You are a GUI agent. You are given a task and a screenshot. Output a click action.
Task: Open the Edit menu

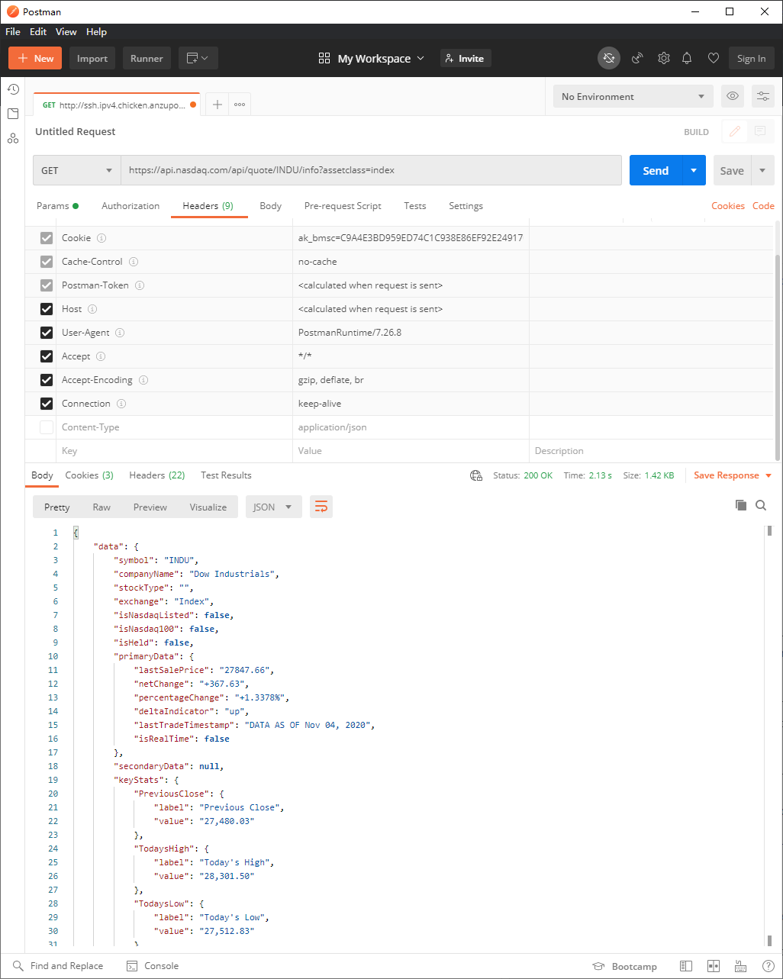[38, 32]
